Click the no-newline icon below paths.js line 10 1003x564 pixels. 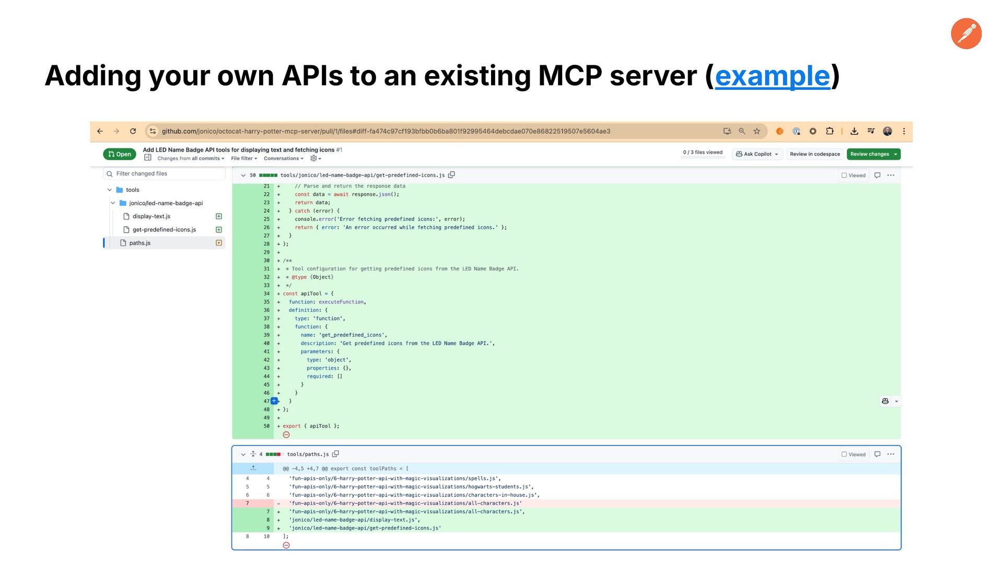pyautogui.click(x=286, y=545)
